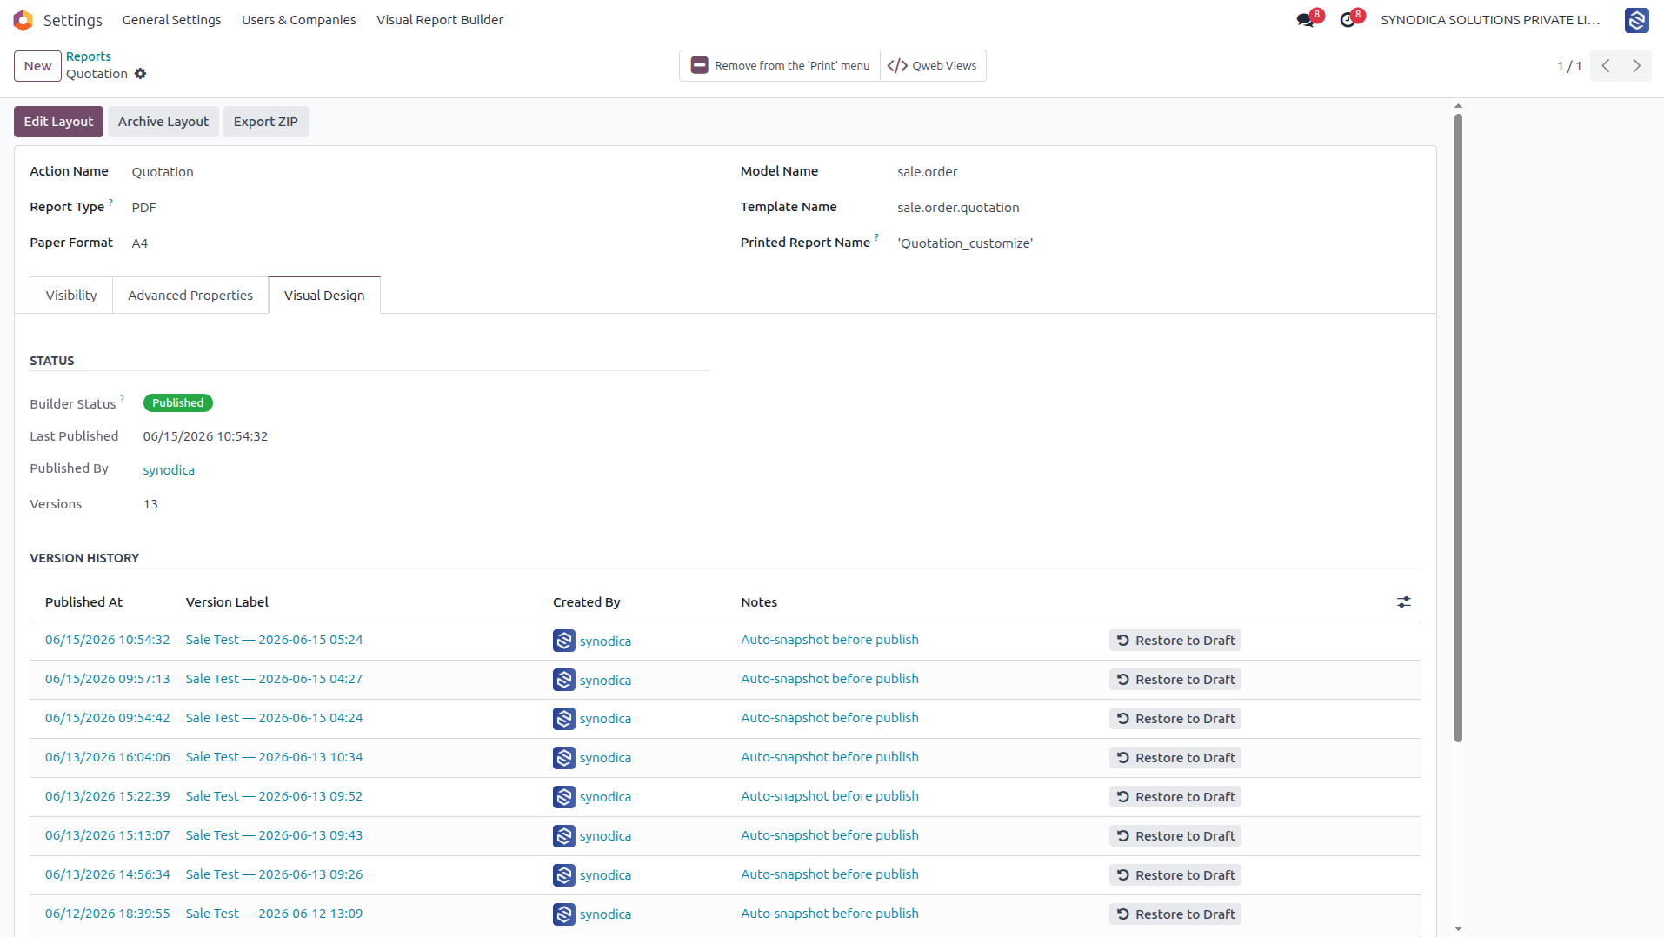Open Published By synodica link
This screenshot has height=937, width=1664.
click(x=169, y=470)
